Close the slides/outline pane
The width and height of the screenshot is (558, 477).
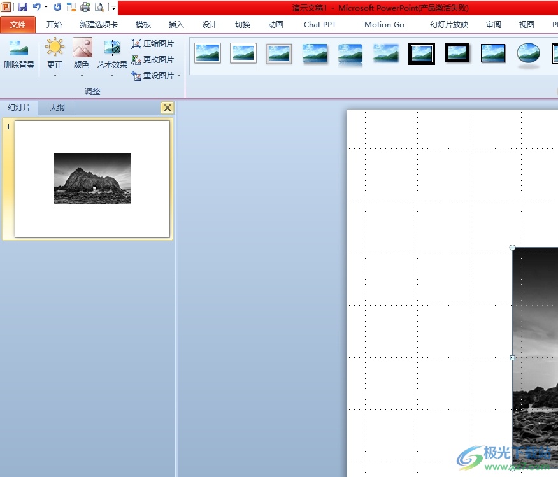pyautogui.click(x=168, y=108)
